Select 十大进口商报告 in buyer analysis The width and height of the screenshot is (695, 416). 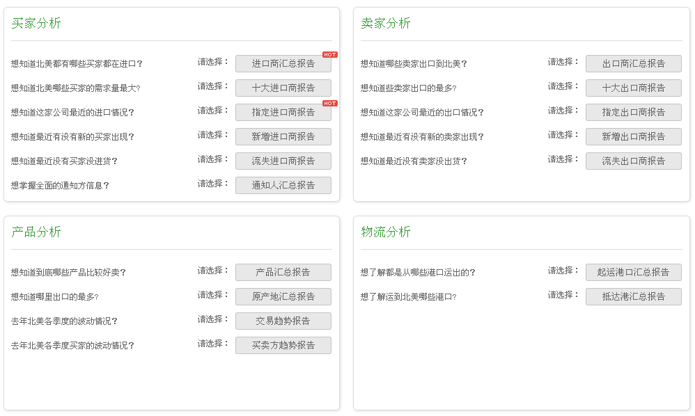(283, 88)
